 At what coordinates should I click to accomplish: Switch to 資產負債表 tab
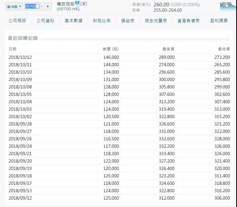[189, 21]
